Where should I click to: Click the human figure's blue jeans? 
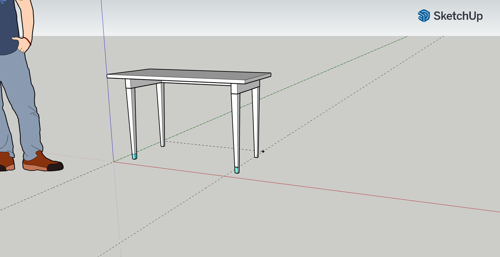pos(23,100)
